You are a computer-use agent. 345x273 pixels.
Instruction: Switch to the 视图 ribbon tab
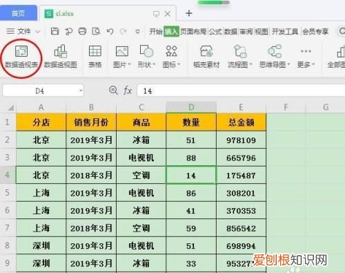coord(262,32)
